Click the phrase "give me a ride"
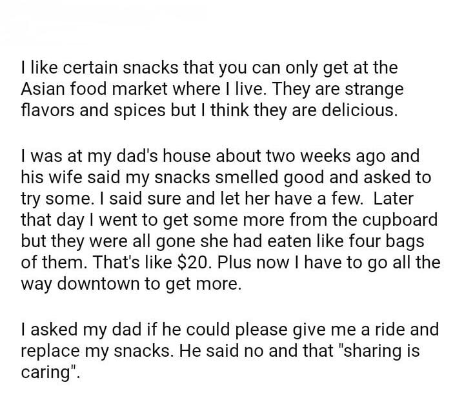This screenshot has width=464, height=400. [x=353, y=330]
